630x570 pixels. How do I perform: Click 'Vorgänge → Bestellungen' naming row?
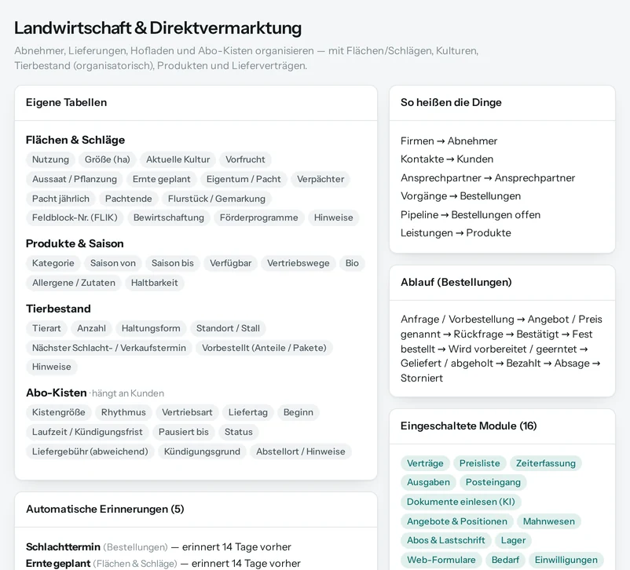(x=460, y=196)
